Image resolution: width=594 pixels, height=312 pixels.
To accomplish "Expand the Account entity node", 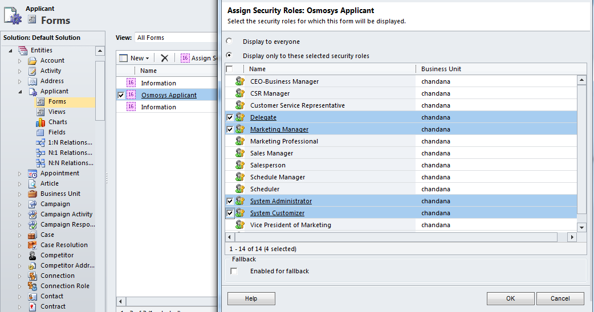I will click(19, 60).
